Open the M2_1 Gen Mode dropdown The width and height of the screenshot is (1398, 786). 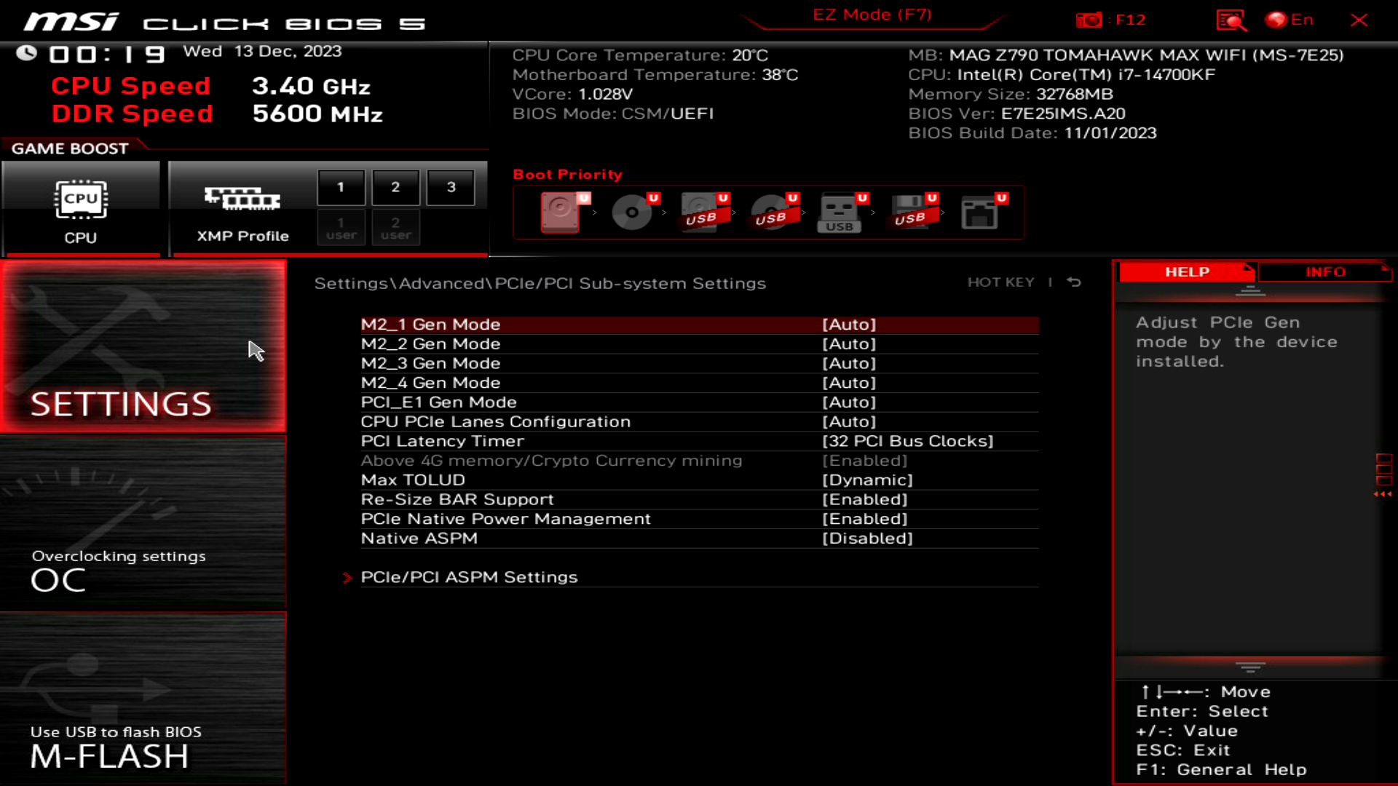(x=850, y=325)
